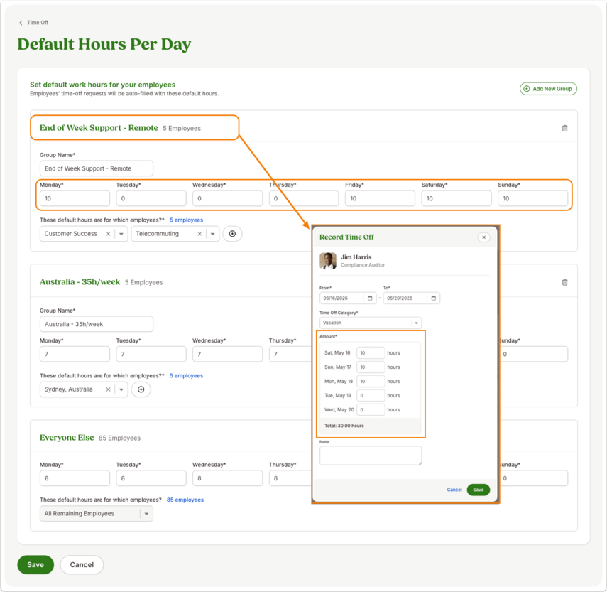Edit Thursday hours for Australia group
Viewport: 607px width, 592px height.
(x=290, y=354)
